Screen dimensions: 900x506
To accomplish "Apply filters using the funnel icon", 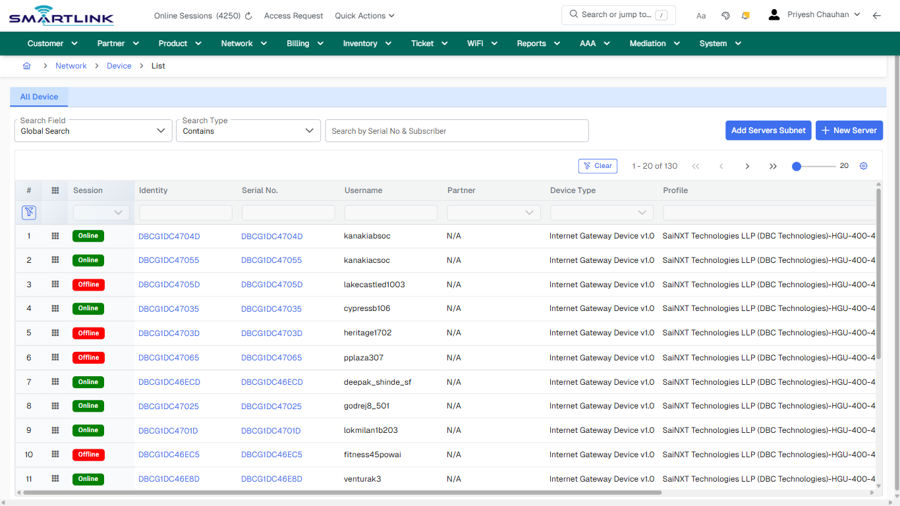I will pyautogui.click(x=28, y=212).
